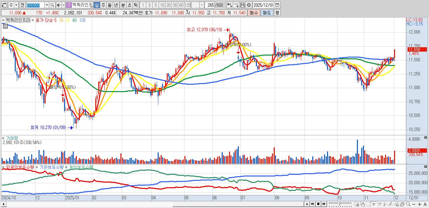This screenshot has height=208, width=429.
Task: Click the rewind double-arrow button
Action: (x=312, y=204)
